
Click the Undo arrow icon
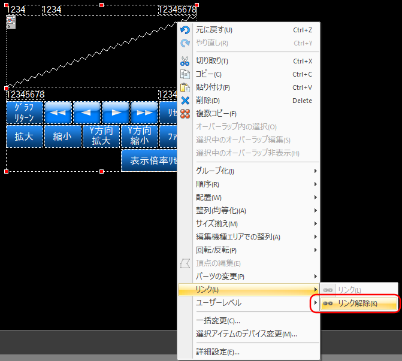pyautogui.click(x=185, y=30)
